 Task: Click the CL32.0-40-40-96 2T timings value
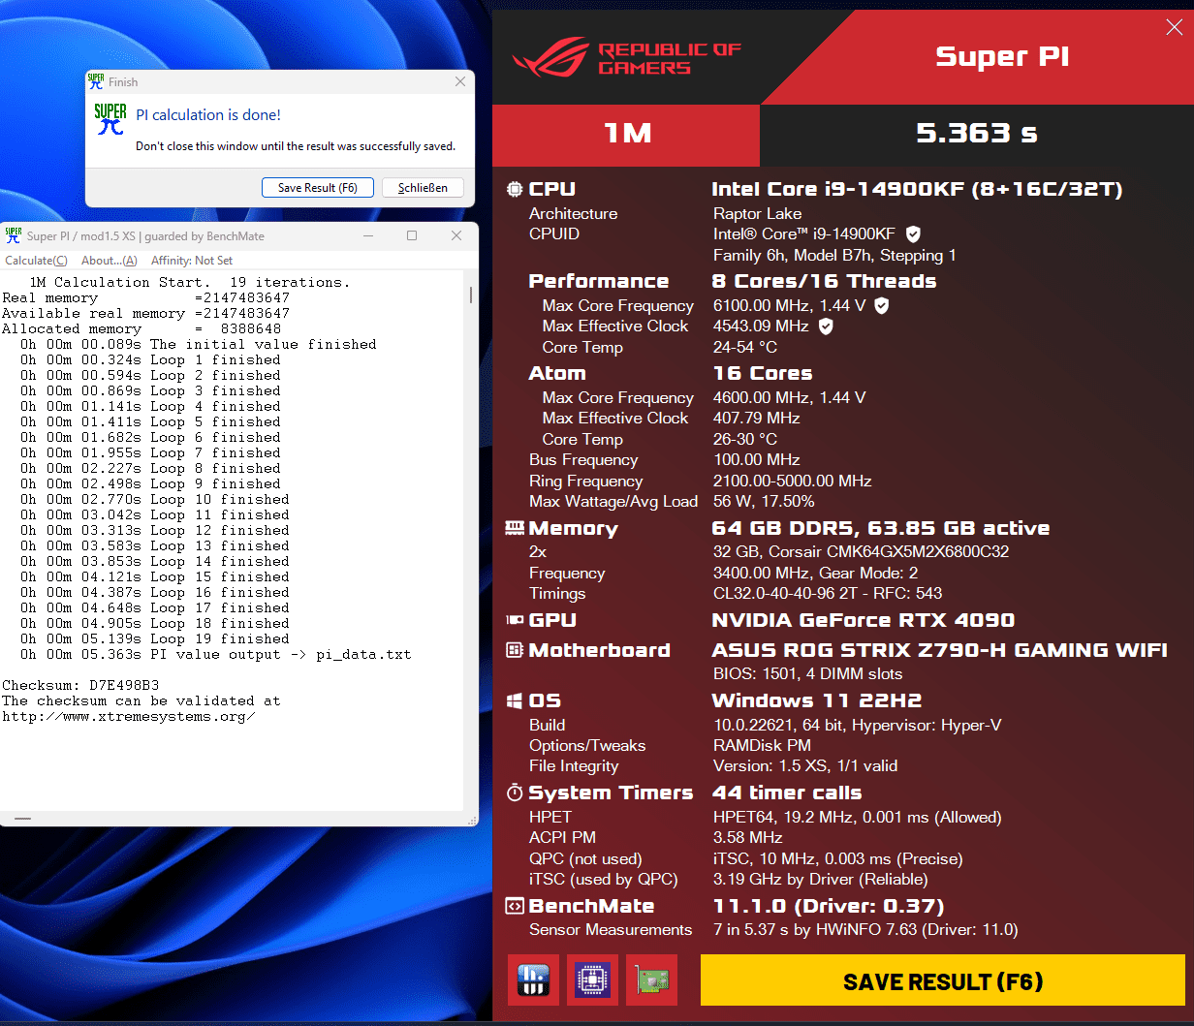[x=828, y=593]
